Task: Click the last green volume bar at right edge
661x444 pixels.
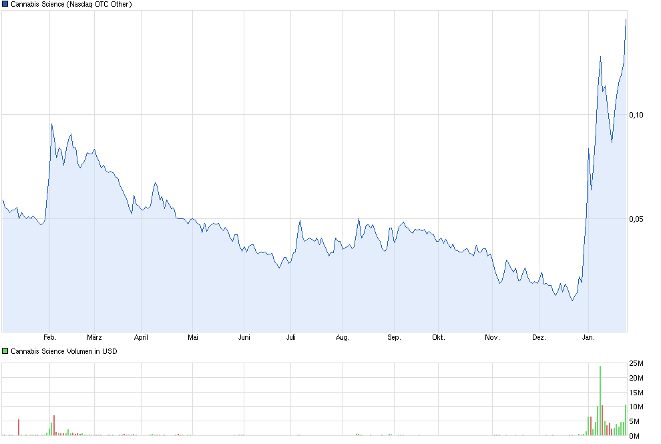Action: (x=626, y=420)
